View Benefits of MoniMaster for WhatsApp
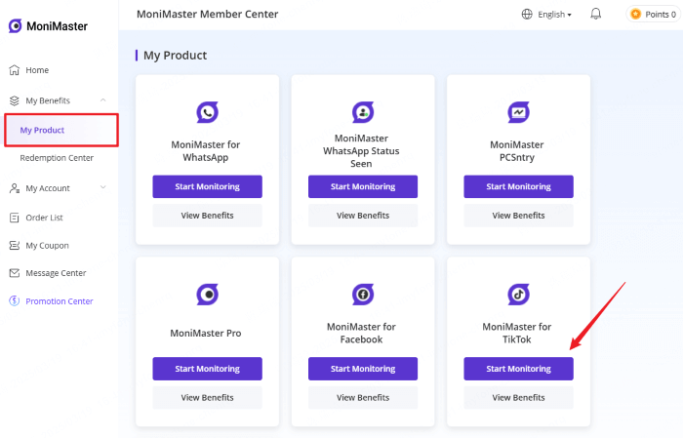This screenshot has width=683, height=438. [x=207, y=216]
